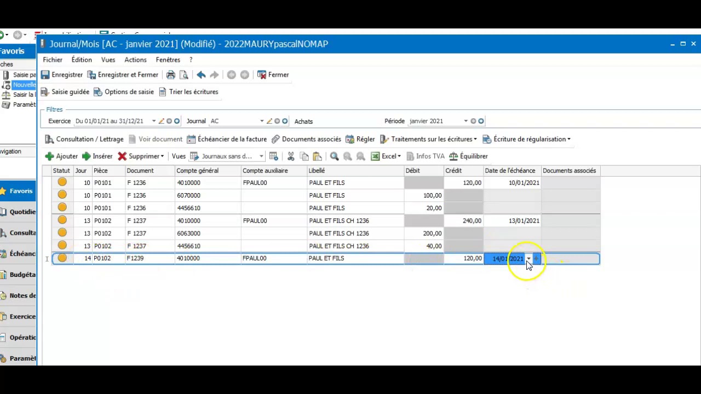This screenshot has height=394, width=701.
Task: Click the grey previous-period arrow beside Période
Action: pyautogui.click(x=473, y=121)
